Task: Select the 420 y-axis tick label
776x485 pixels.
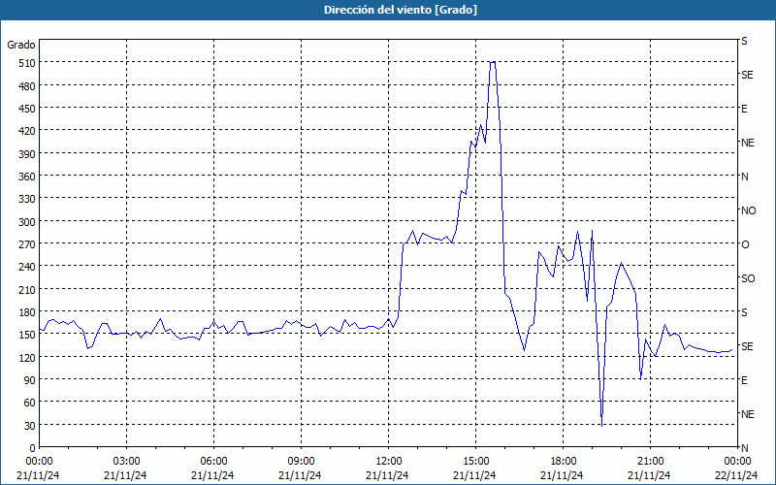Action: coord(27,131)
